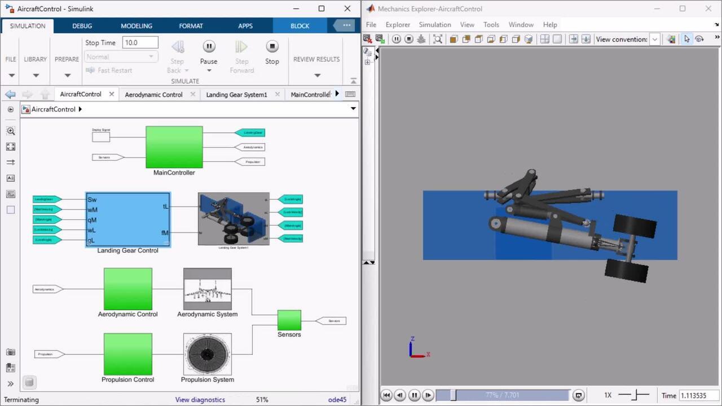Select isometric view in Mechanics Explorer
The width and height of the screenshot is (722, 406).
pyautogui.click(x=529, y=39)
